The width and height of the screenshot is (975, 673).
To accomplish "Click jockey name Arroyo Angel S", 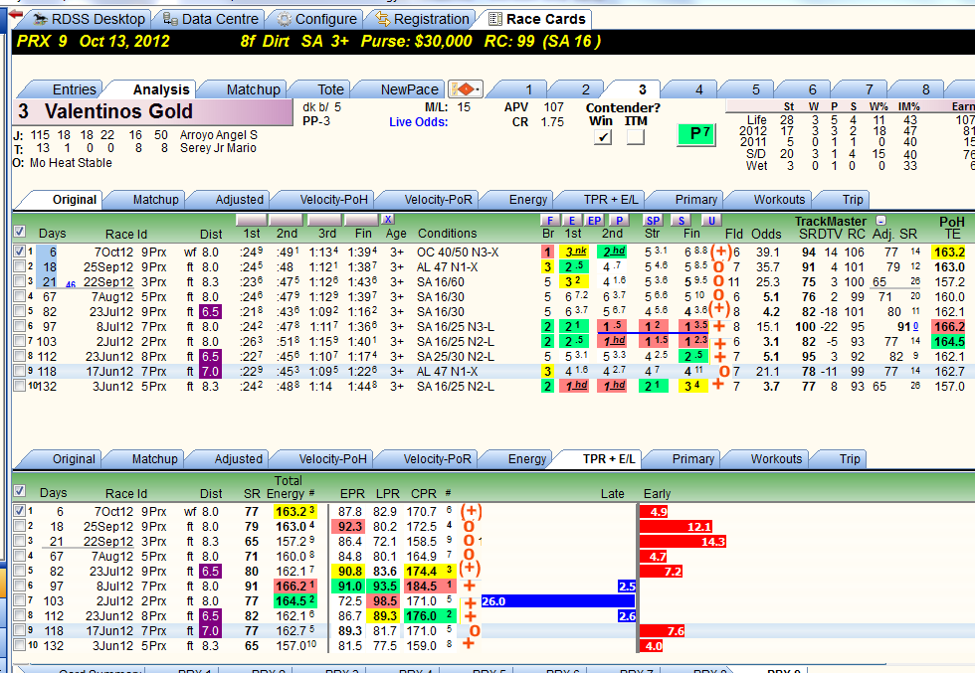I will click(x=218, y=135).
